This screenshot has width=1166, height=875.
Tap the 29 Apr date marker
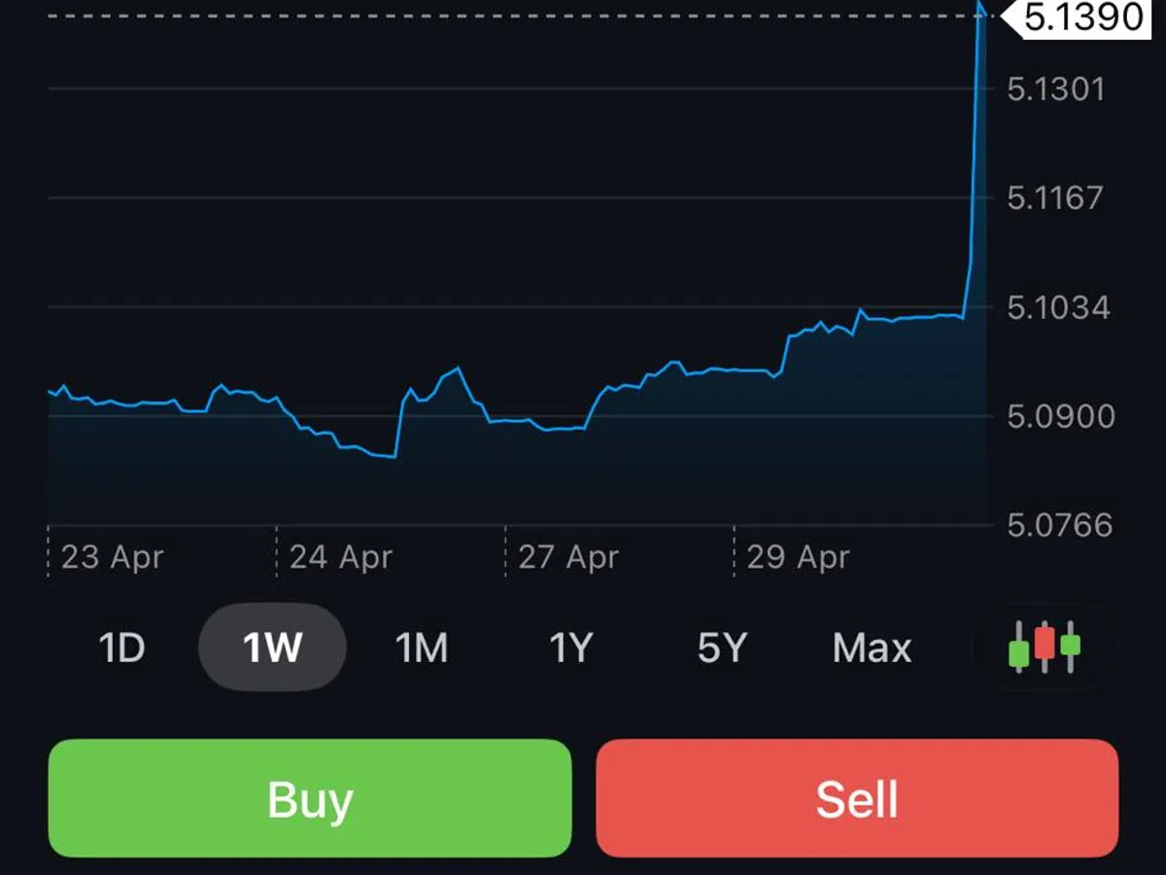(798, 557)
